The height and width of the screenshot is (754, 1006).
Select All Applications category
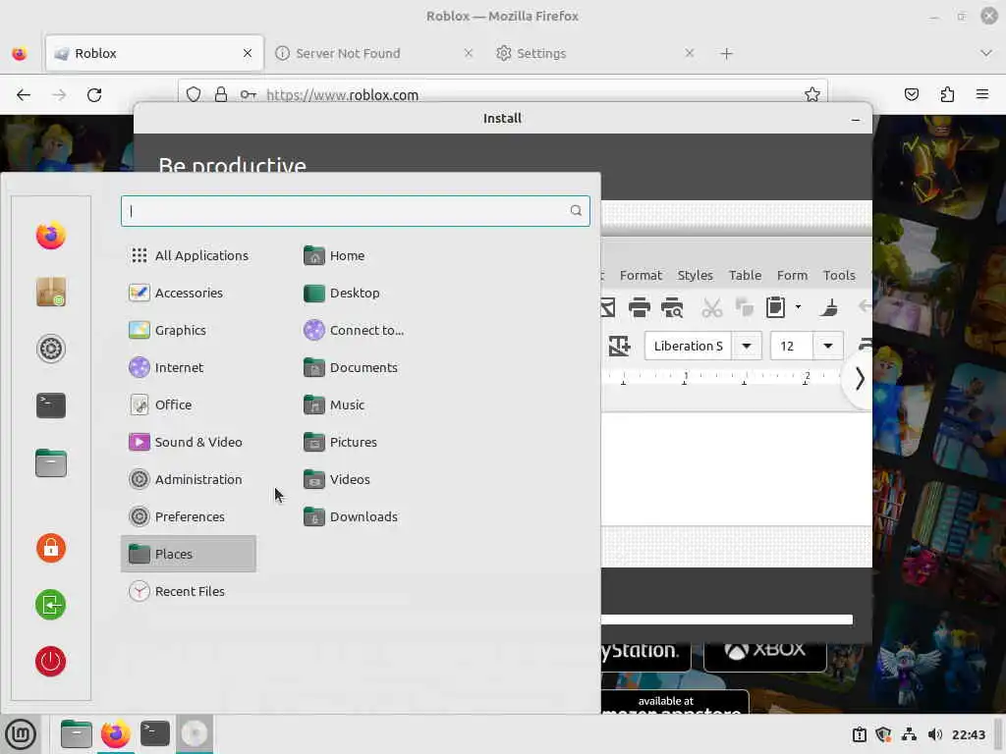[x=189, y=255]
